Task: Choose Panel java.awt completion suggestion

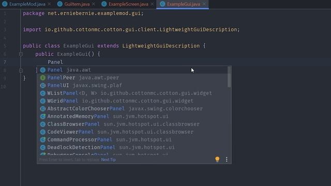Action: [132, 70]
